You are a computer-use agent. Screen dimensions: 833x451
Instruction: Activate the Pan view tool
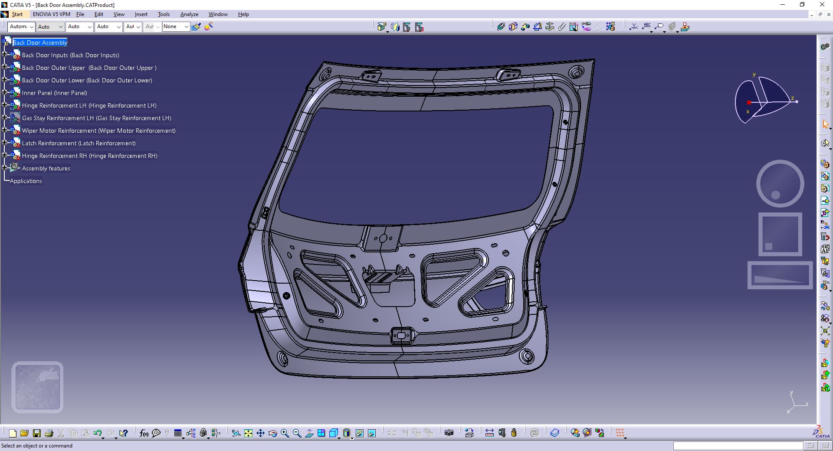pyautogui.click(x=260, y=433)
